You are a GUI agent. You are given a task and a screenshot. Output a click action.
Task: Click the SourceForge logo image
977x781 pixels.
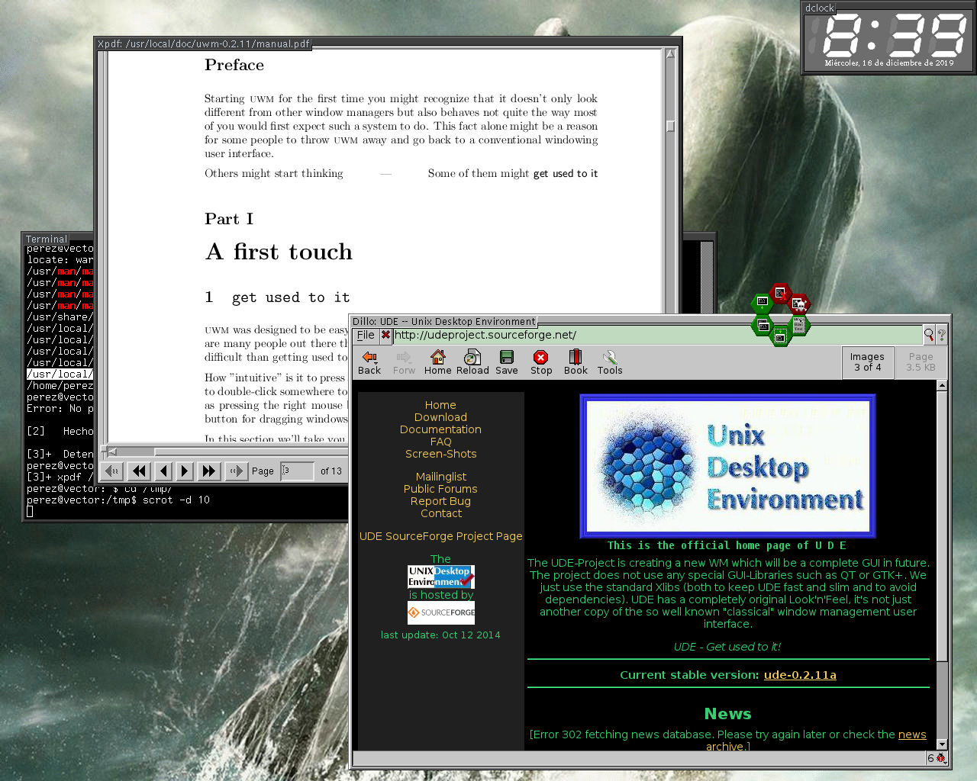point(441,612)
